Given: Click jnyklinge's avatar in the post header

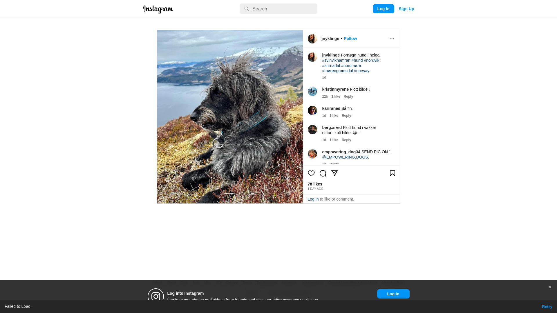Looking at the screenshot, I should [312, 39].
